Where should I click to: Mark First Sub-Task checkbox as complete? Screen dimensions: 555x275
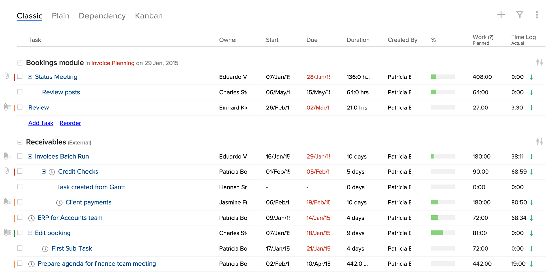[20, 248]
